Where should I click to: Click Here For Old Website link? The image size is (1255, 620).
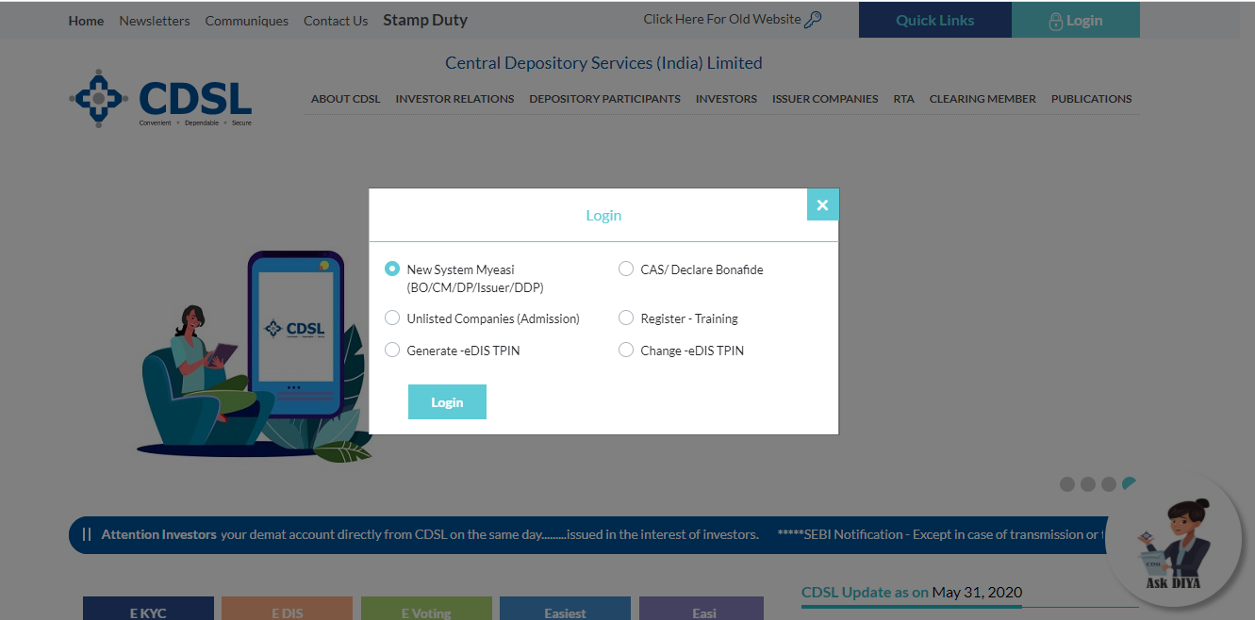point(722,19)
